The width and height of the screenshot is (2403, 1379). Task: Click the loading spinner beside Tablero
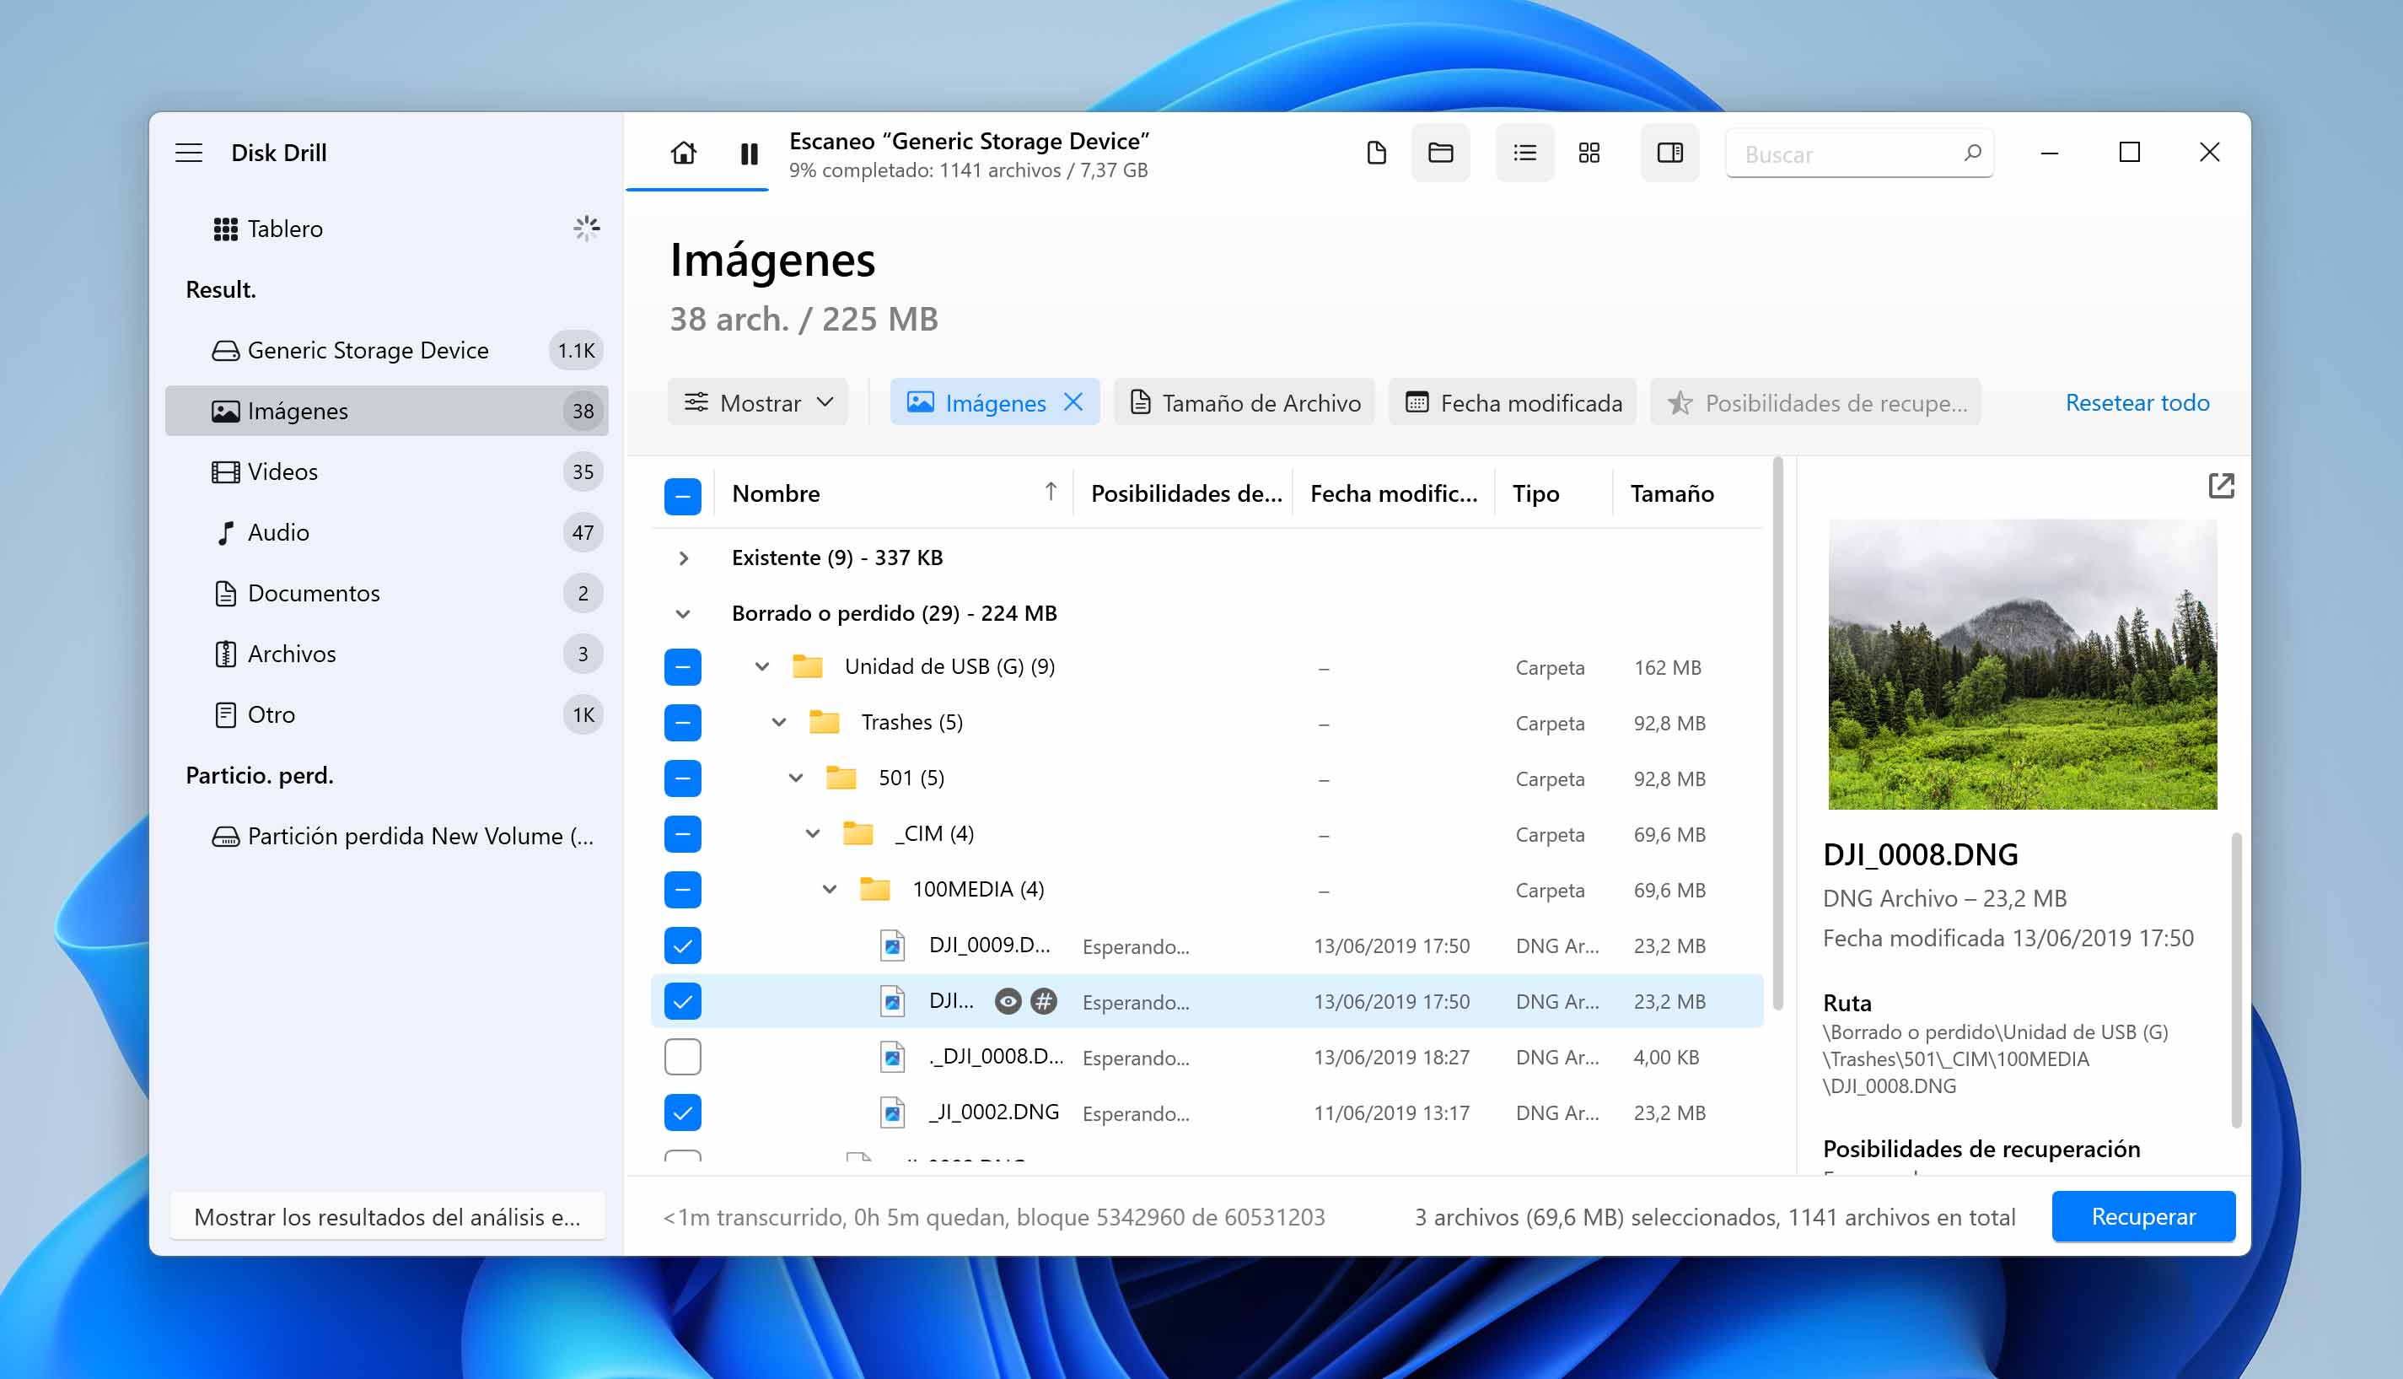(587, 229)
